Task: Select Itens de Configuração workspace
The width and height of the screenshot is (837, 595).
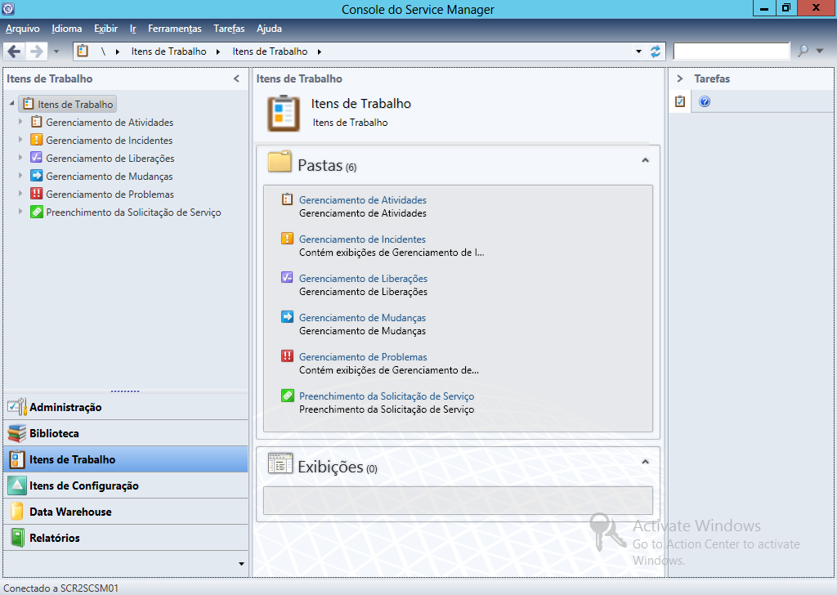Action: [83, 485]
